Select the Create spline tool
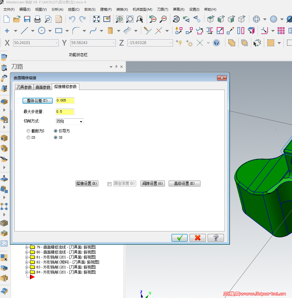Viewport: 292px width, 298px height. (93, 31)
